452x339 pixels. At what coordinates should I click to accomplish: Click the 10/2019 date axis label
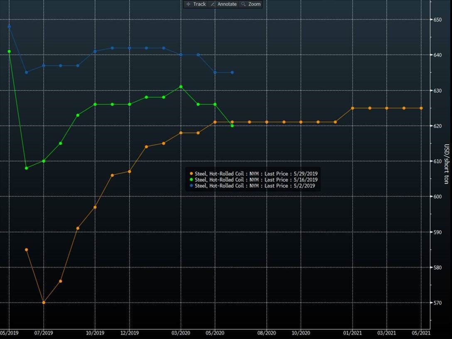[95, 333]
